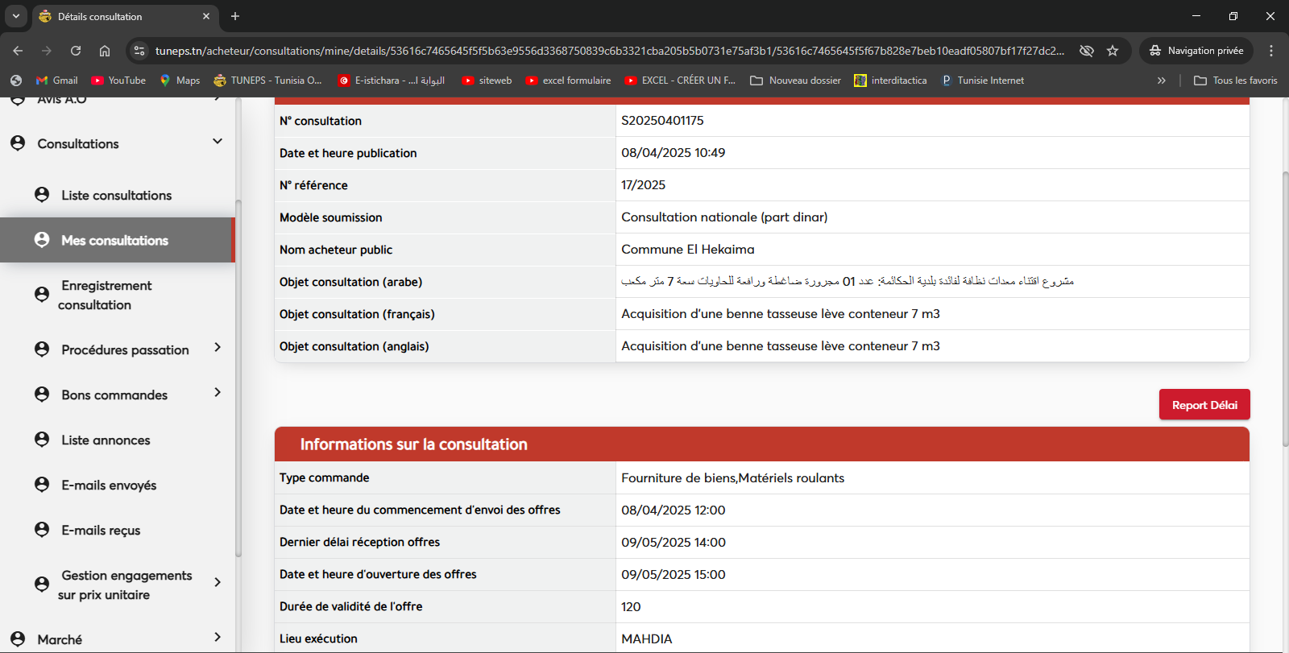Screen dimensions: 1289x653
Task: Bookmark this page with the star icon
Action: (1113, 51)
